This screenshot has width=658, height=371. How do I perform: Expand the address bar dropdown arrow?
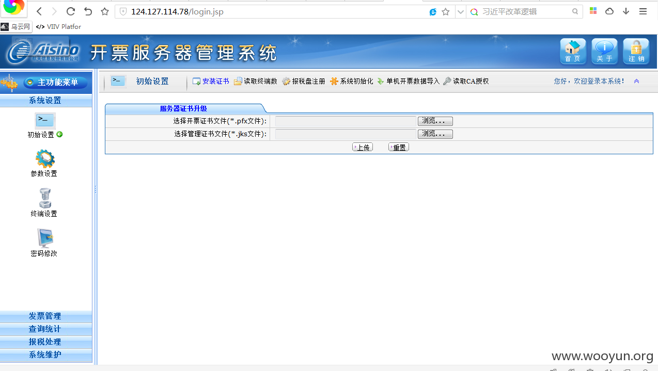[460, 11]
